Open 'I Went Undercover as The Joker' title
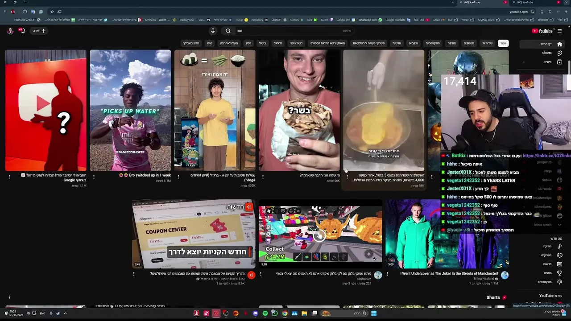Screen dimensions: 571x321 tap(449, 273)
